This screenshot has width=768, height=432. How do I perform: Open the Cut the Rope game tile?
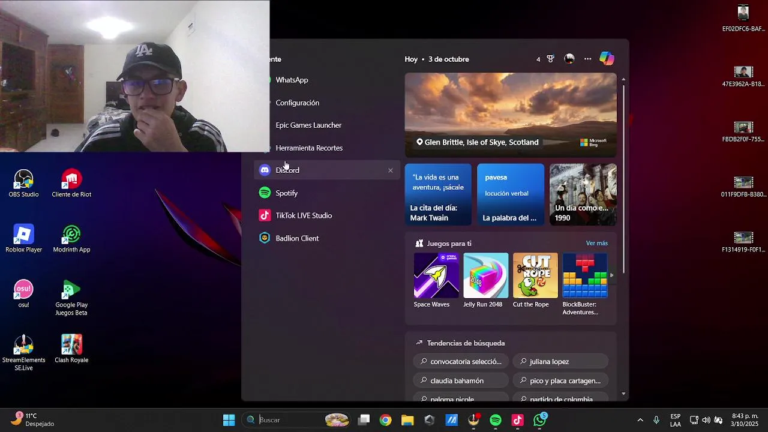coord(535,281)
